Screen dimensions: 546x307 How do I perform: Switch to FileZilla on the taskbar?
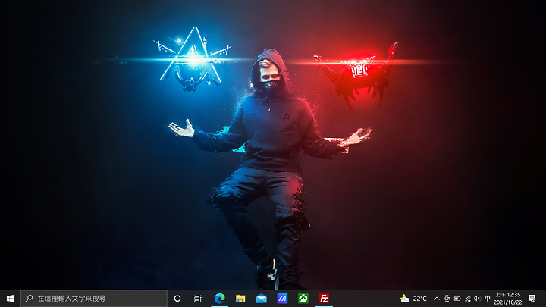tap(324, 299)
